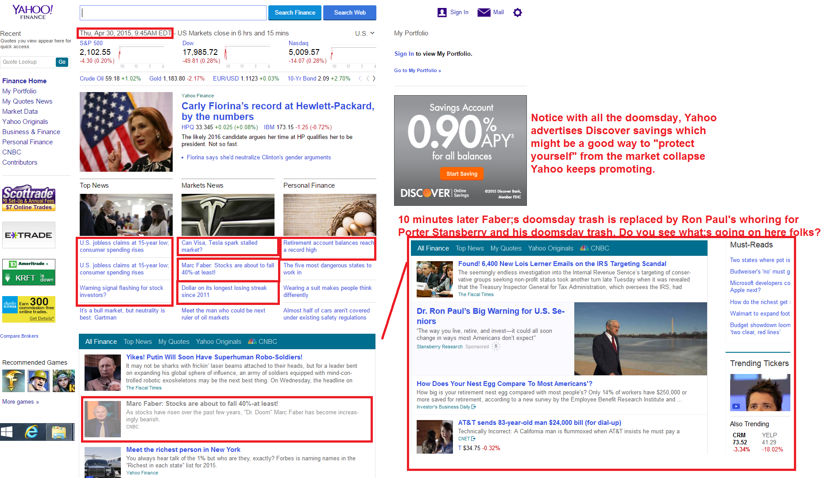The image size is (828, 478).
Task: Click the Search Finance button
Action: 295,13
